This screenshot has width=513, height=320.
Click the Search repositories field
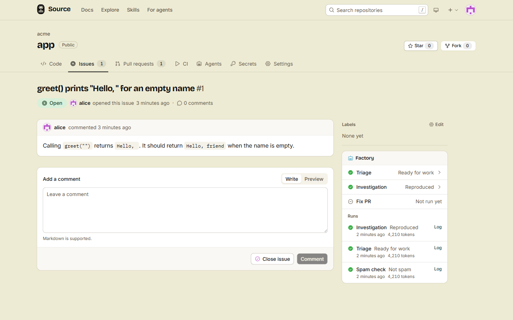pyautogui.click(x=377, y=10)
